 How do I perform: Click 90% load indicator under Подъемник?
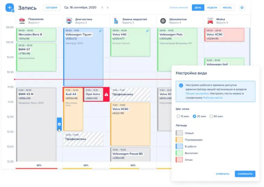[x=39, y=165]
